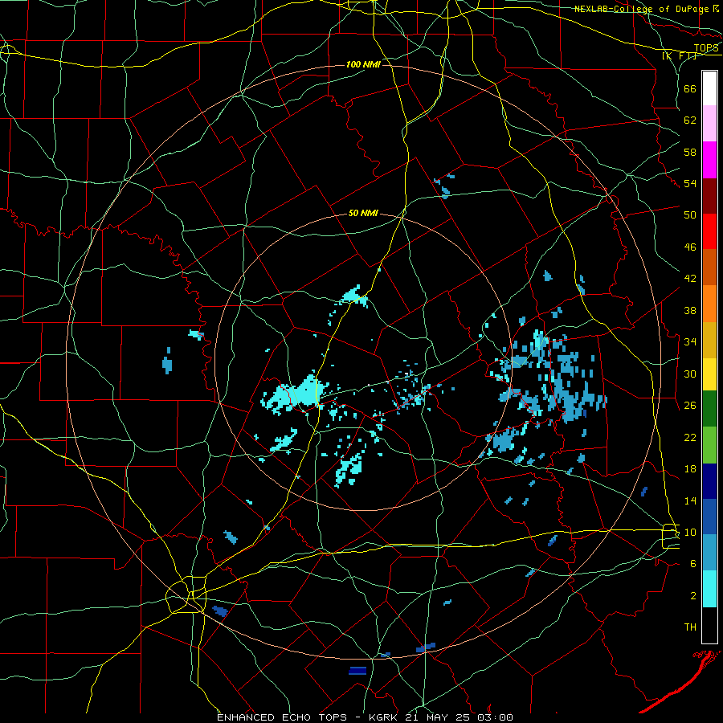Click the legend value '50'
Image resolution: width=723 pixels, height=723 pixels.
[x=690, y=215]
